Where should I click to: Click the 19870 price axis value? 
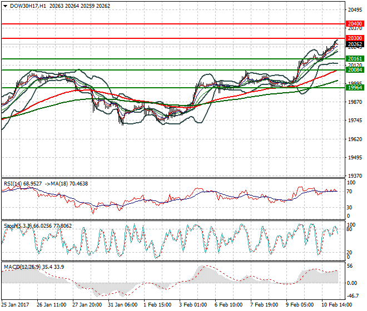pos(355,102)
